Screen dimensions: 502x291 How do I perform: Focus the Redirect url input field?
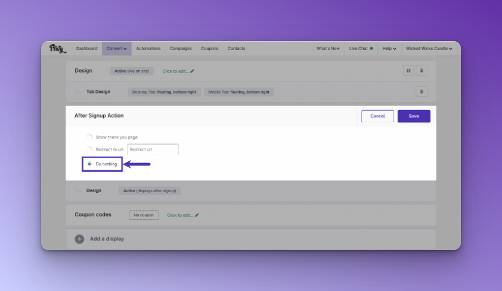pos(153,149)
